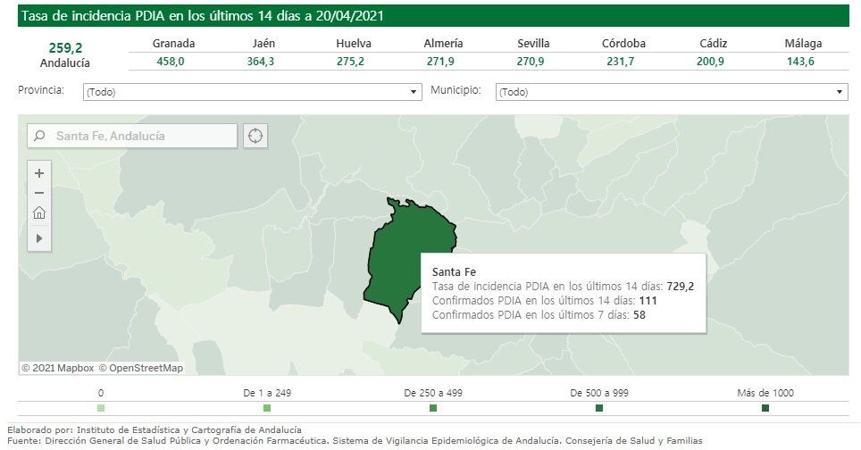Click the '0' legend color swatch
This screenshot has height=450, width=861.
point(101,408)
